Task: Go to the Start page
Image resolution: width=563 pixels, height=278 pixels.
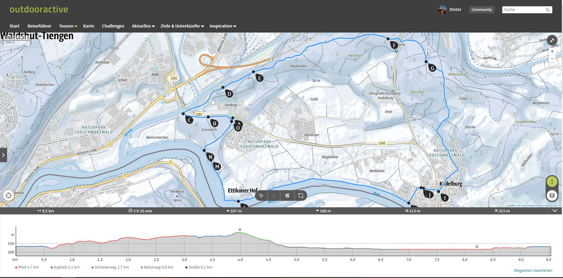Action: [14, 26]
